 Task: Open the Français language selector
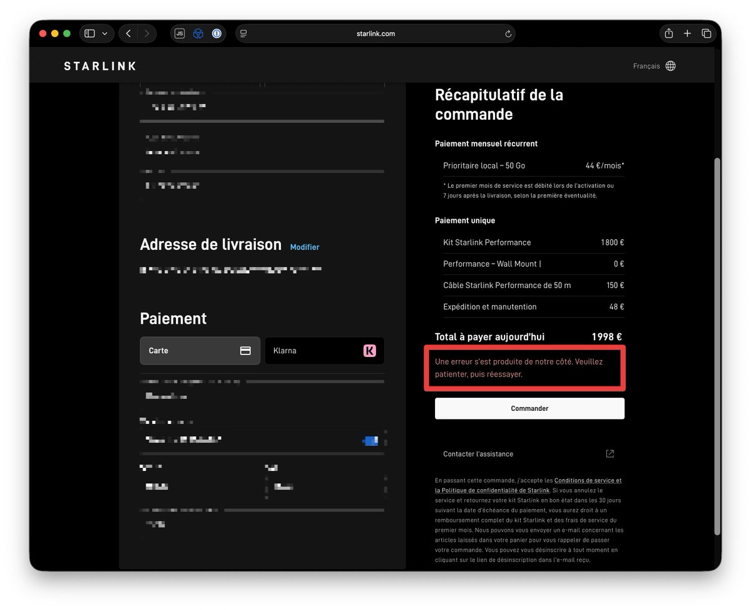(x=646, y=66)
